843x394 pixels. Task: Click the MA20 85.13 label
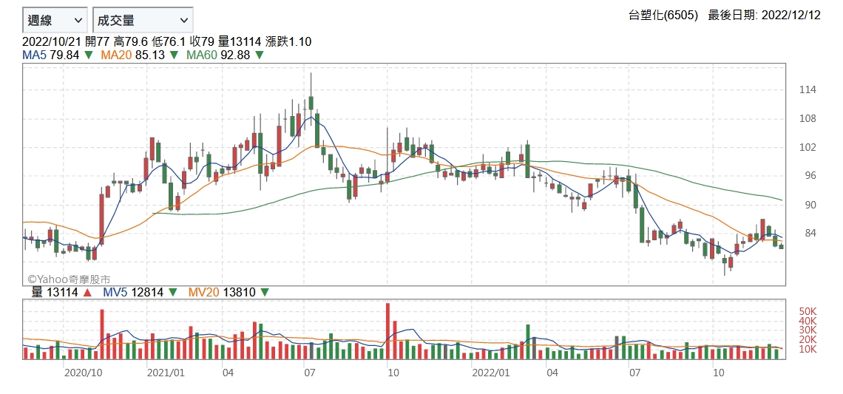tap(132, 55)
